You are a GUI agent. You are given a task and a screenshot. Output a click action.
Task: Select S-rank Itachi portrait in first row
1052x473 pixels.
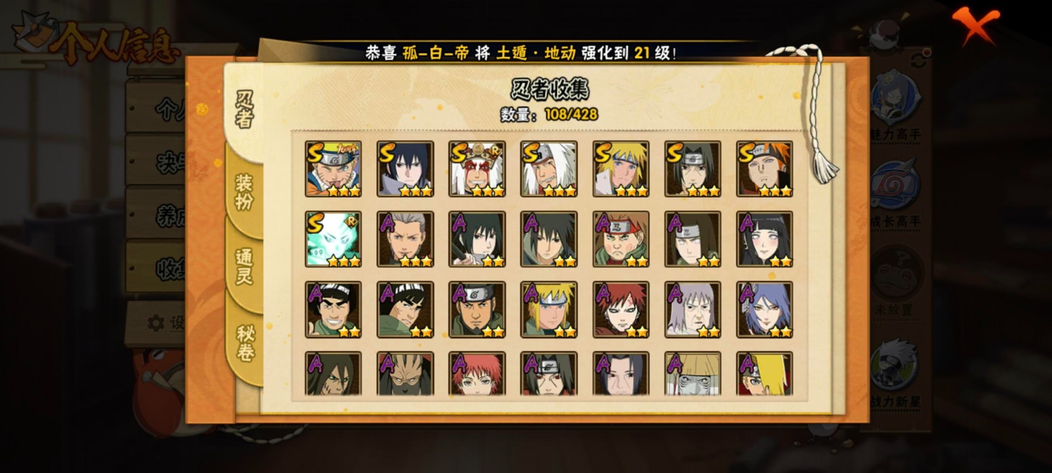693,169
